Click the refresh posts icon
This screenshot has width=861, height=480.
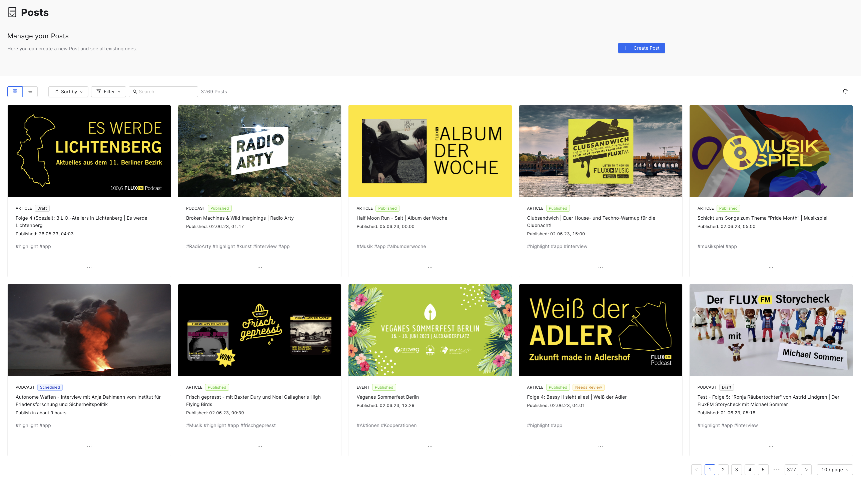pos(845,92)
